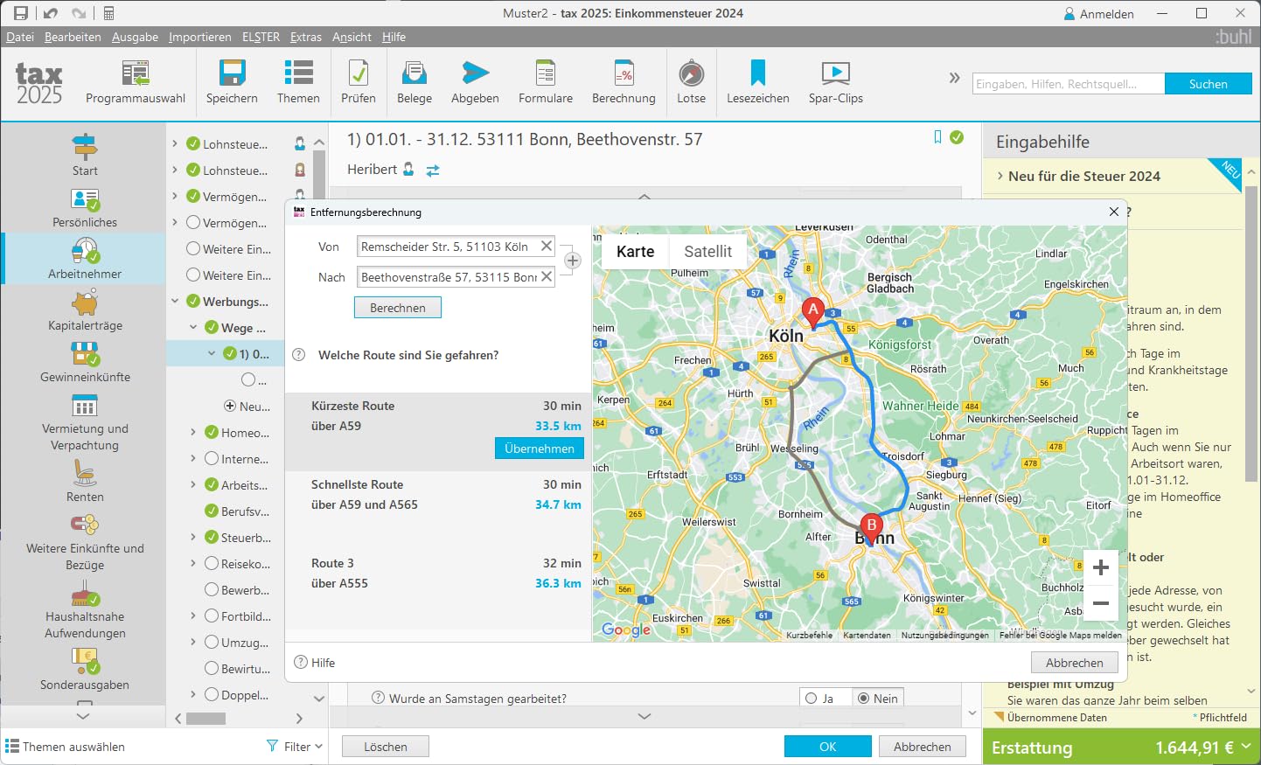Screen dimensions: 1261x765
Task: Open the Filter dropdown
Action: 295,747
